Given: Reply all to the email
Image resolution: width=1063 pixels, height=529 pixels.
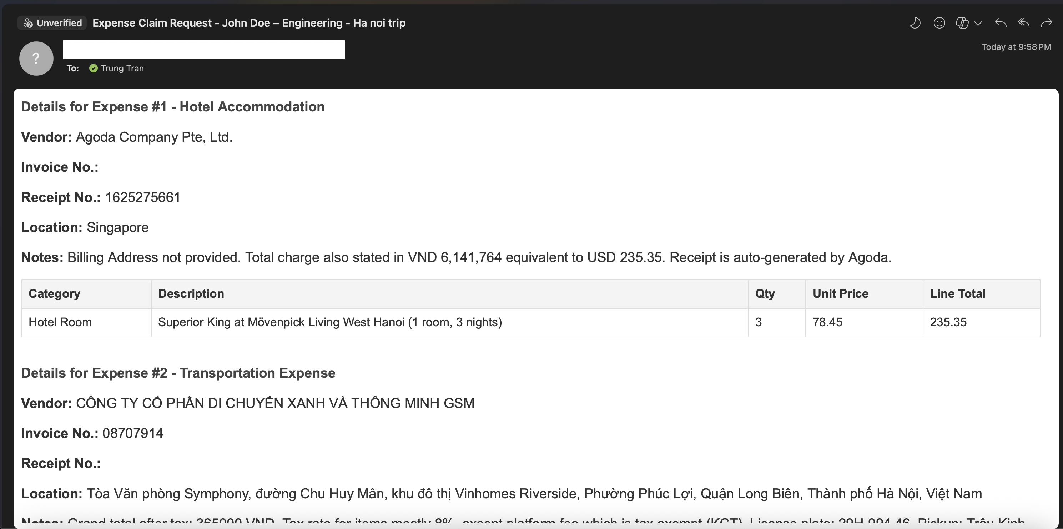Looking at the screenshot, I should point(1024,23).
